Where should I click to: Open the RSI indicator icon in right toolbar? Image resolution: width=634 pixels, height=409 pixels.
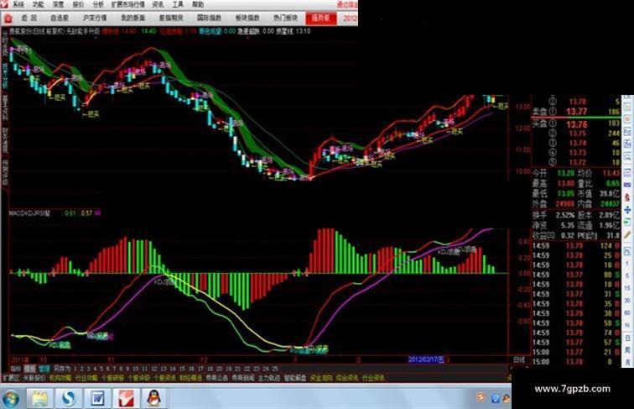[627, 185]
